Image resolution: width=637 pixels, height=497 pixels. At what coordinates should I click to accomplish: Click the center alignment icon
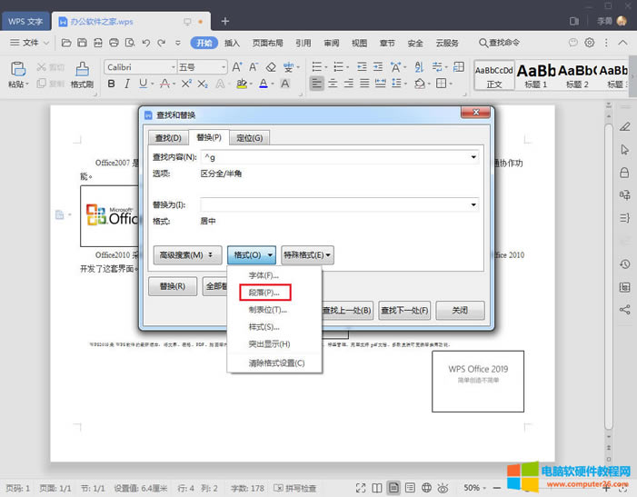(x=333, y=84)
